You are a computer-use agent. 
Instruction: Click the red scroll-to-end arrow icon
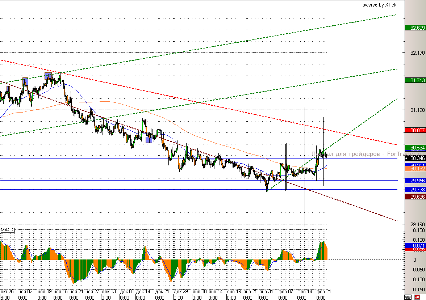point(417,297)
